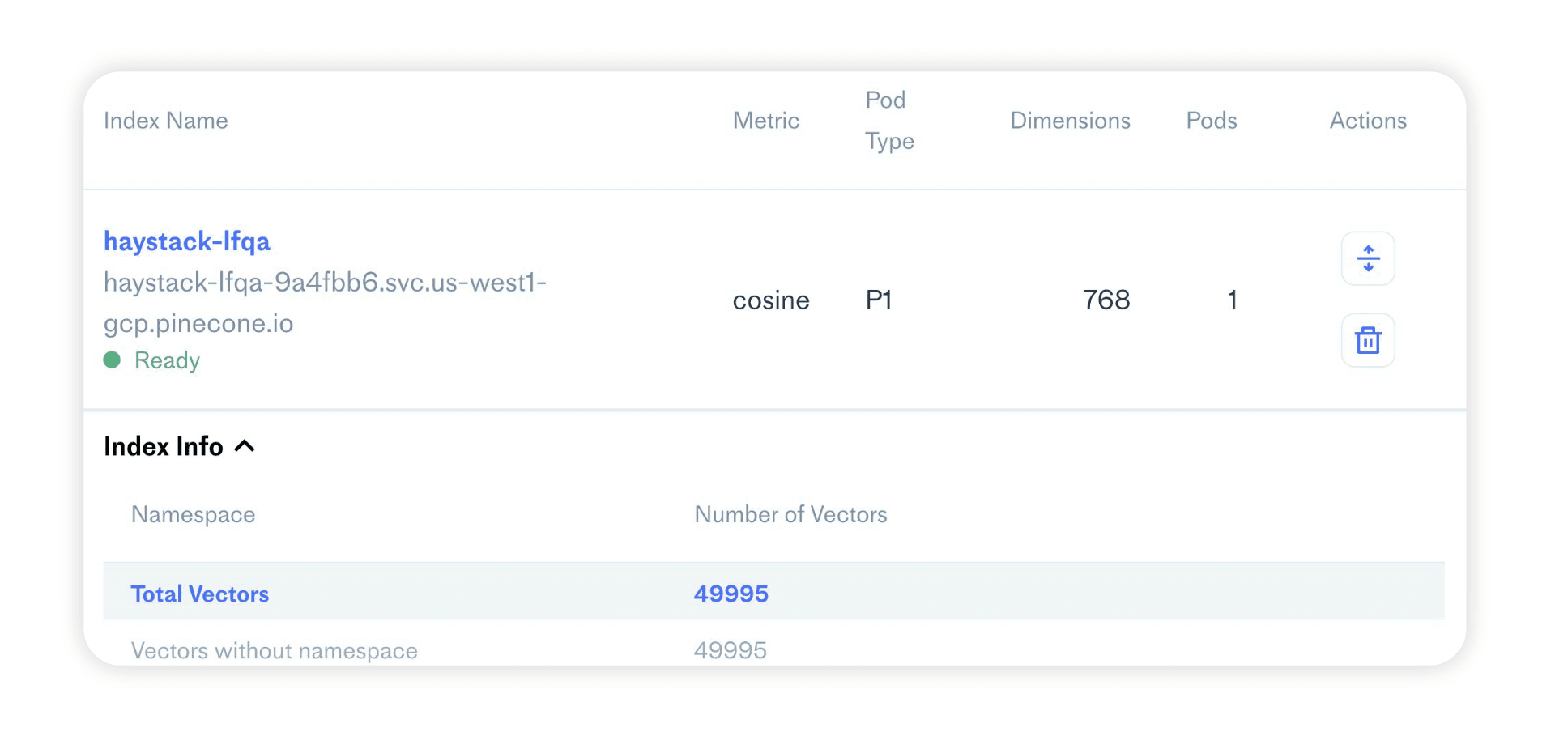Click the Index Name column header
The width and height of the screenshot is (1555, 745).
click(166, 121)
